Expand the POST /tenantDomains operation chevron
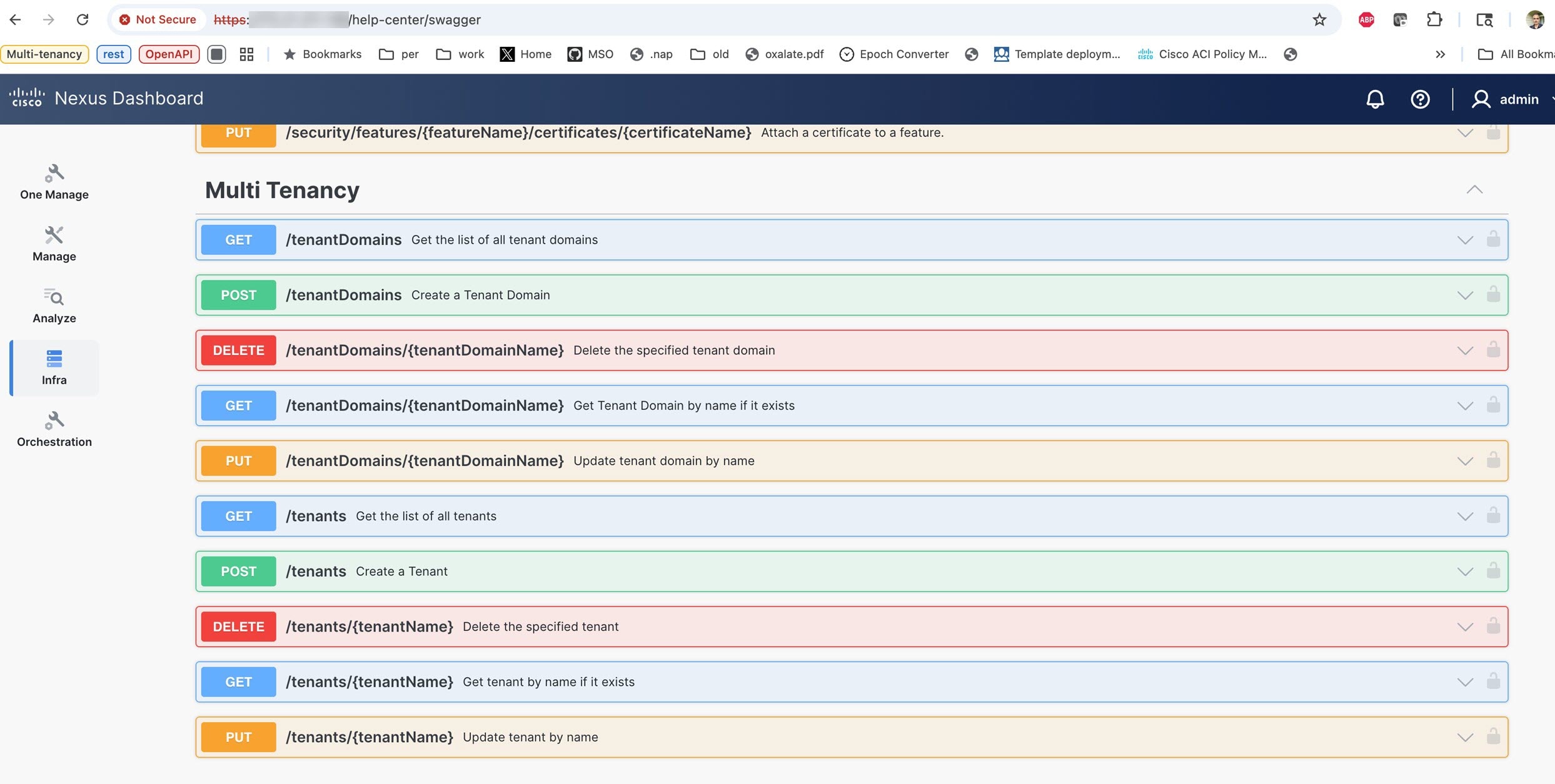 point(1465,295)
